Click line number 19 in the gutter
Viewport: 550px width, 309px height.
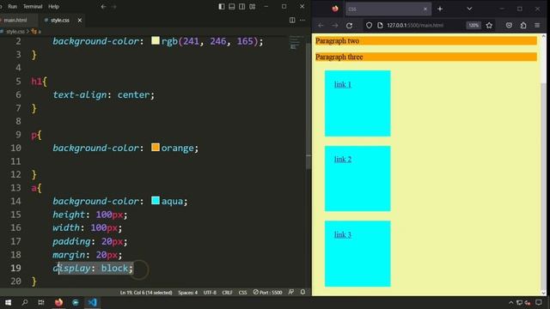15,268
